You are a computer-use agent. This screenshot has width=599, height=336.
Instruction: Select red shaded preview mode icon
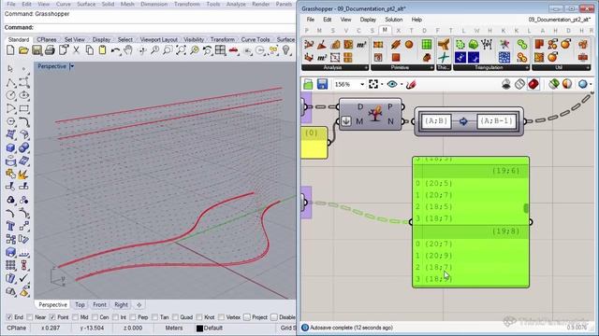[x=533, y=84]
